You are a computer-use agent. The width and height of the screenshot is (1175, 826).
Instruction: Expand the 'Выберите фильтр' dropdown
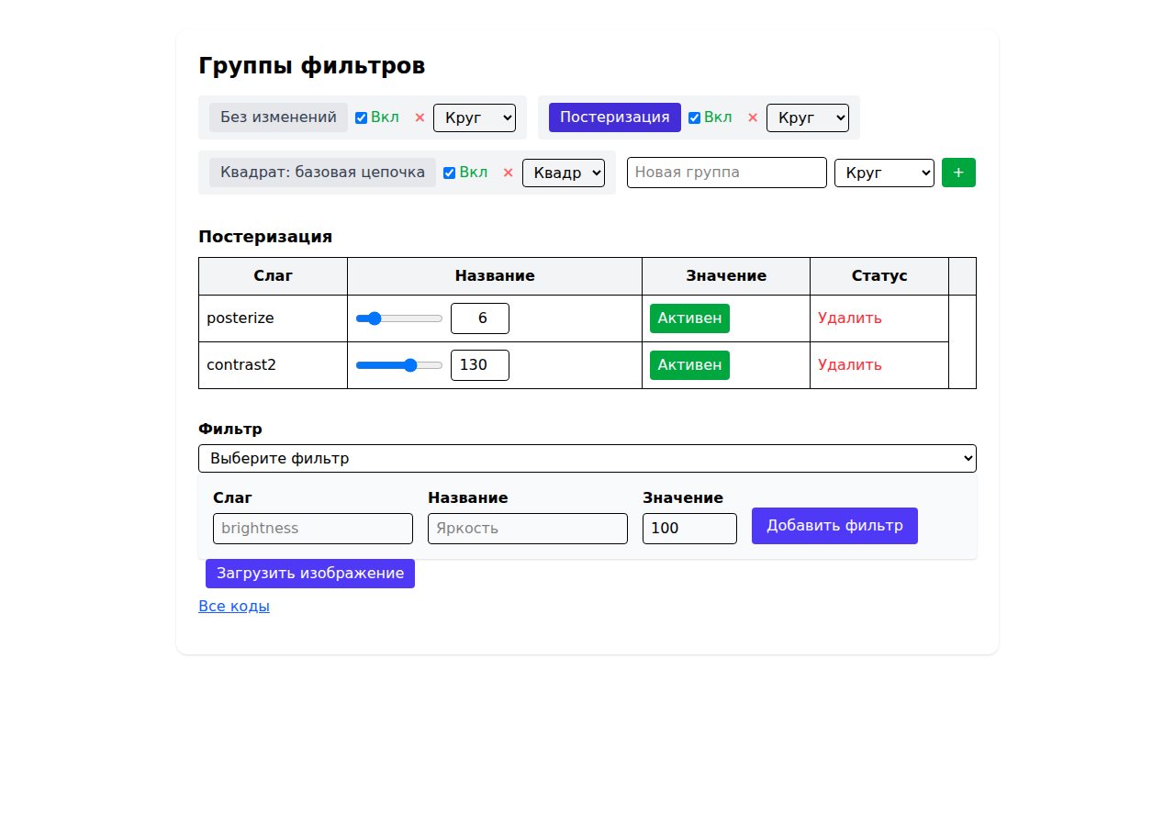click(x=587, y=458)
